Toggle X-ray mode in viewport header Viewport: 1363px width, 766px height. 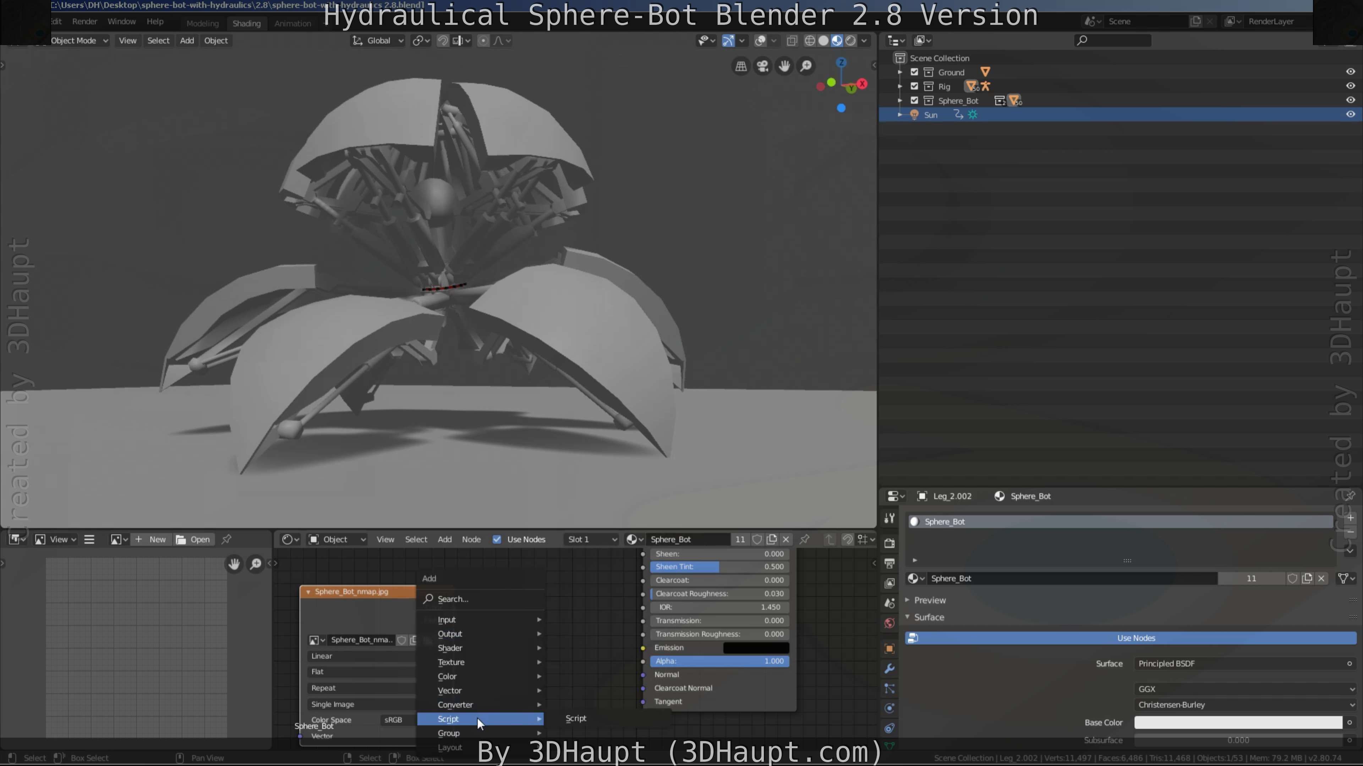792,41
